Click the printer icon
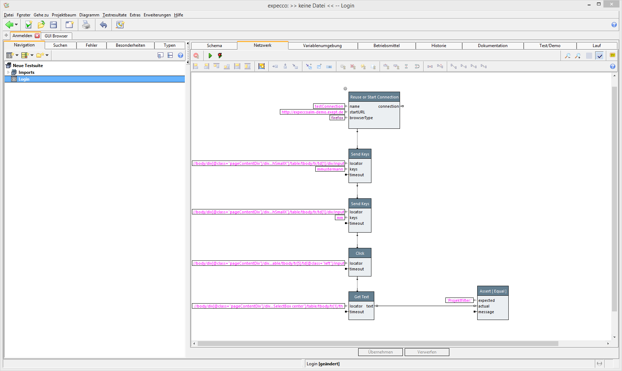Image resolution: width=622 pixels, height=371 pixels. (86, 25)
